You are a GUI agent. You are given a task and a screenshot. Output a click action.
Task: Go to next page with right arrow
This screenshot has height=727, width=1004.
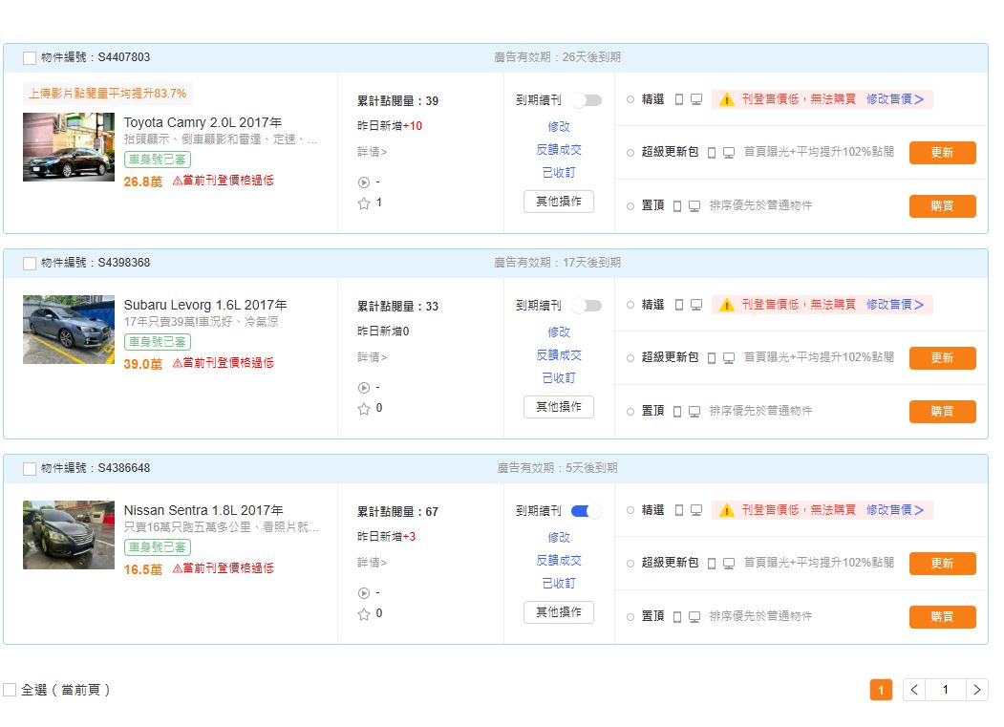[976, 690]
